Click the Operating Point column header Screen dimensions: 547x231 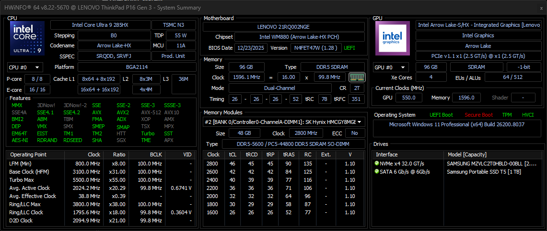click(x=29, y=154)
